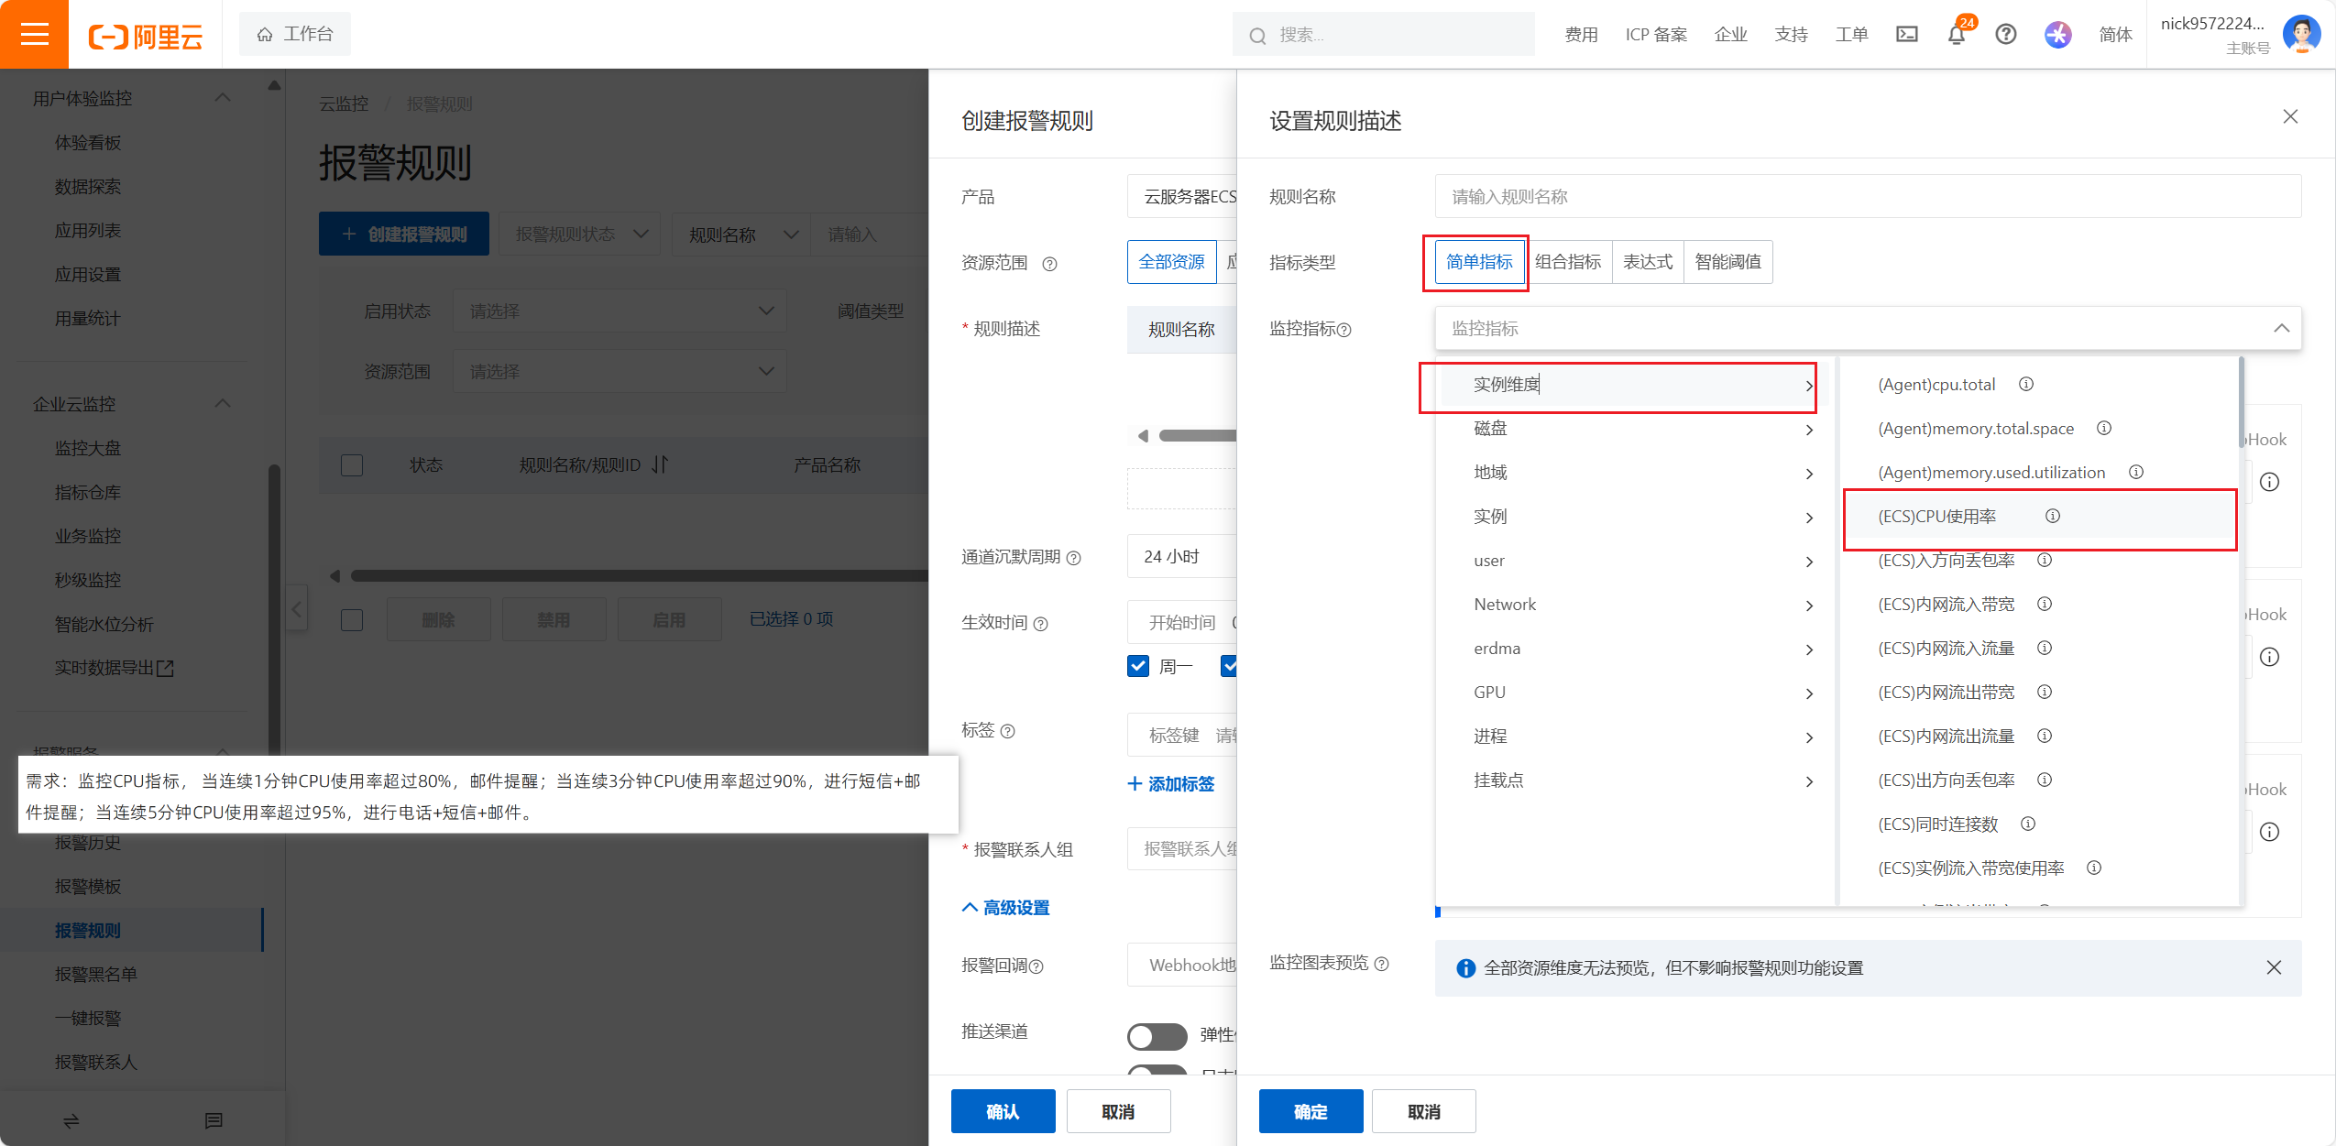Check the table header select-all checkbox
Image resolution: width=2336 pixels, height=1146 pixels.
[x=352, y=465]
